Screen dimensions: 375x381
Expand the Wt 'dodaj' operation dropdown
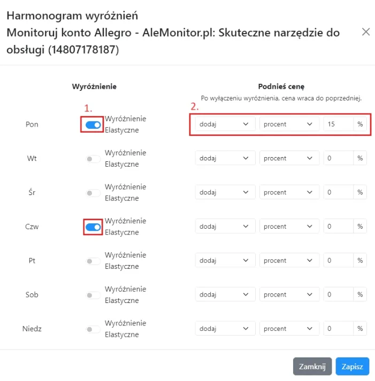point(225,158)
